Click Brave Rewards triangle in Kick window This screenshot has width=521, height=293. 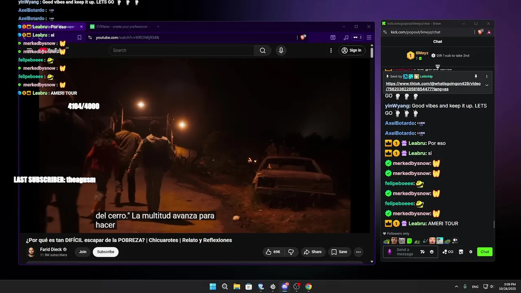coord(489,32)
